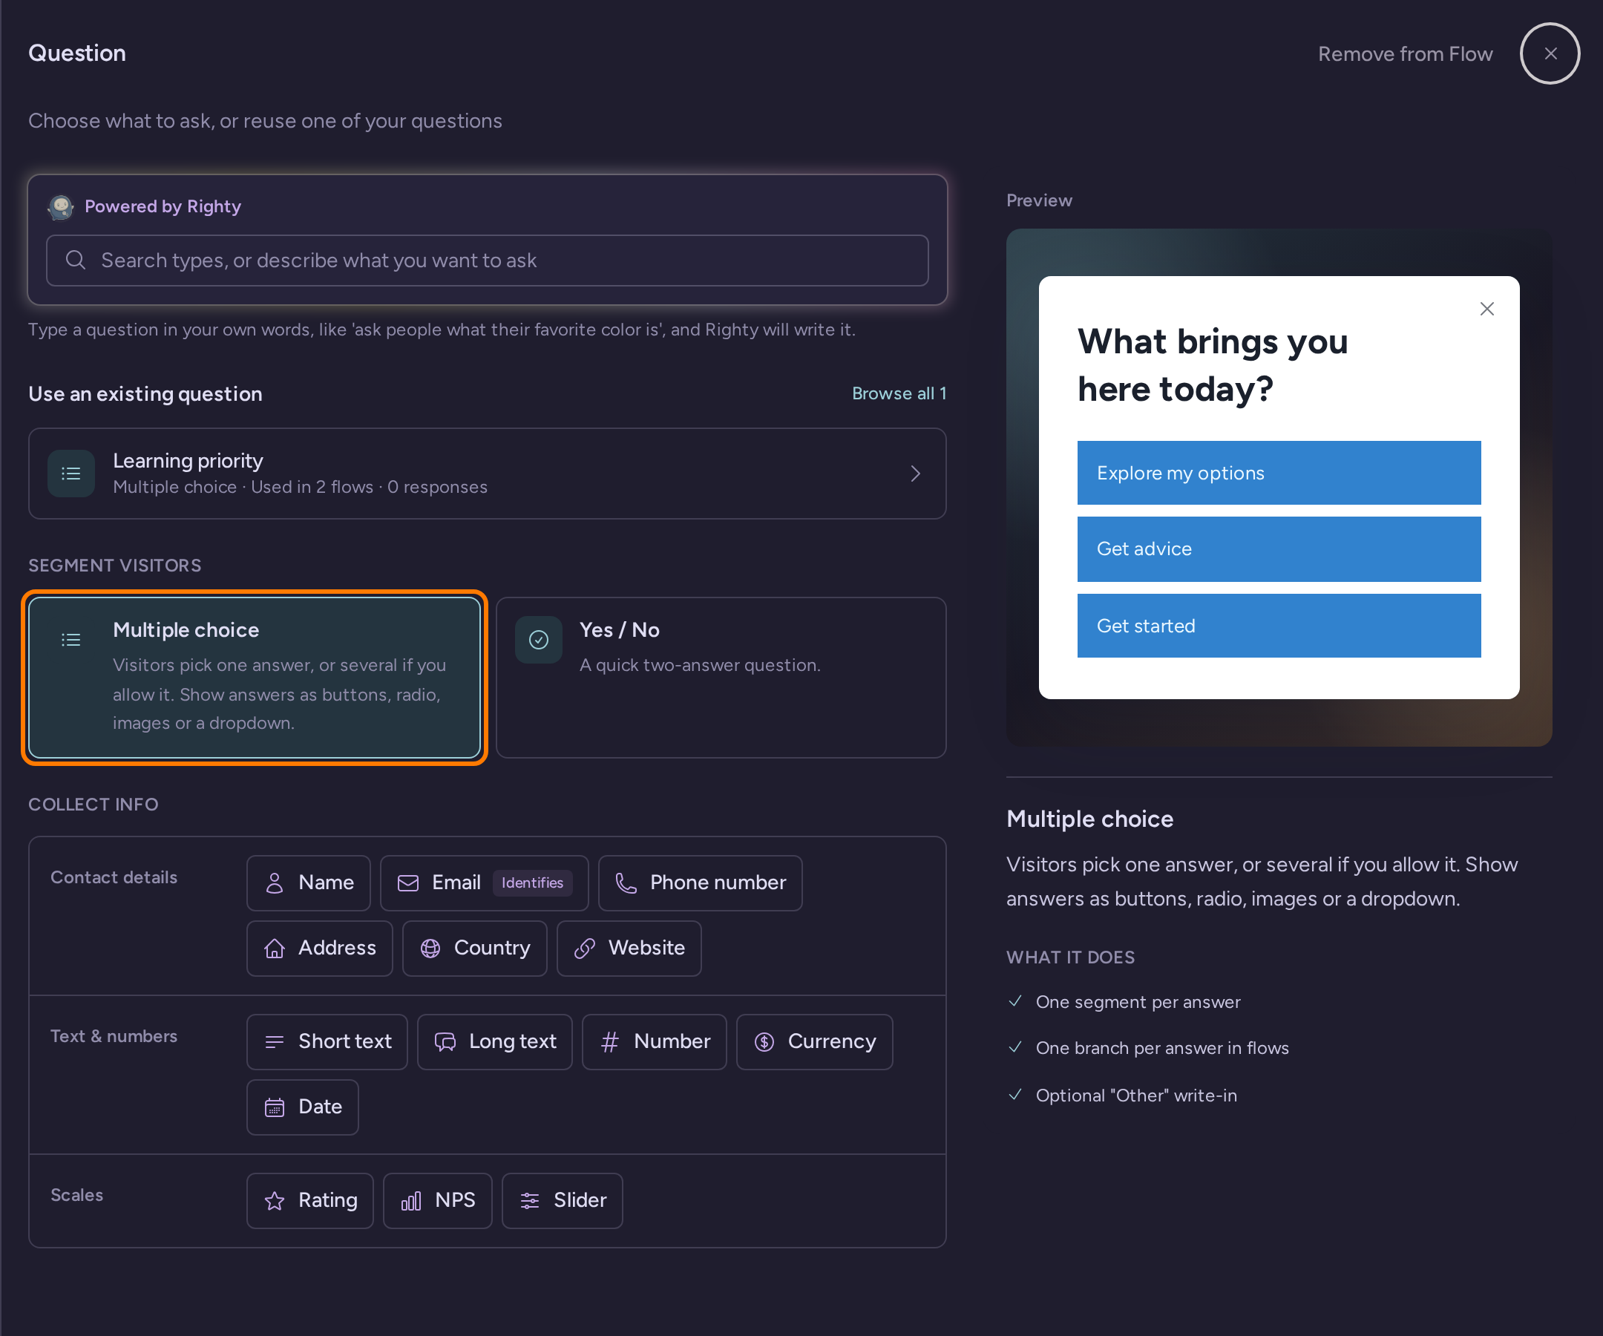Viewport: 1603px width, 1336px height.
Task: Click the chain link icon on Website
Action: pyautogui.click(x=585, y=948)
